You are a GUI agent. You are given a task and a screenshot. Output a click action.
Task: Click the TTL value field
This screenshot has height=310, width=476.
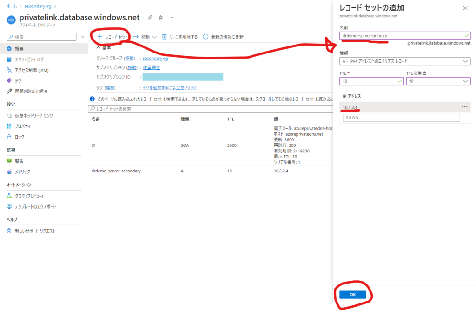point(371,81)
